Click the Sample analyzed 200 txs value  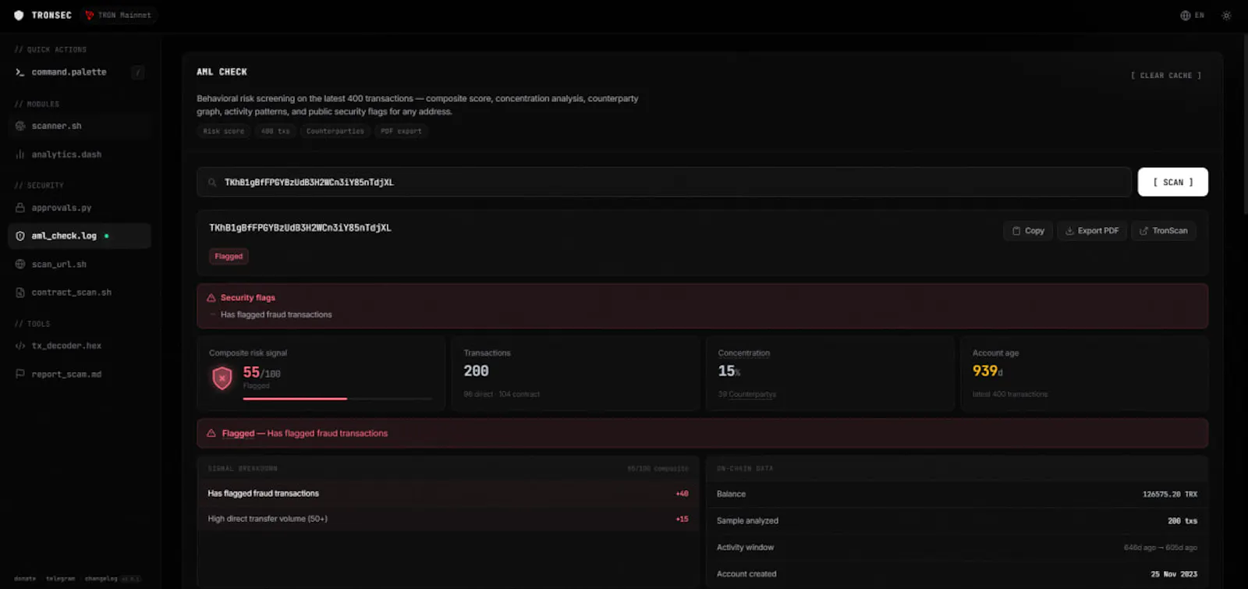(1182, 520)
